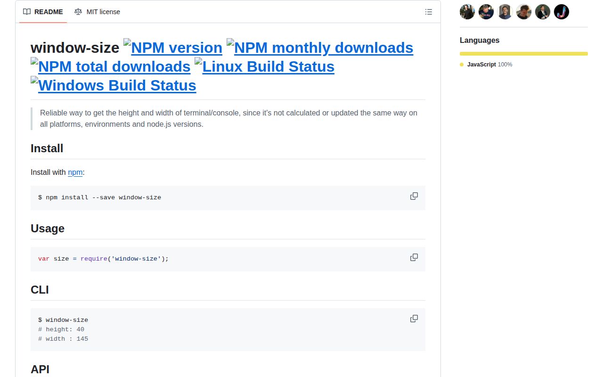Open the Linux Build Status badge link

pyautogui.click(x=264, y=66)
